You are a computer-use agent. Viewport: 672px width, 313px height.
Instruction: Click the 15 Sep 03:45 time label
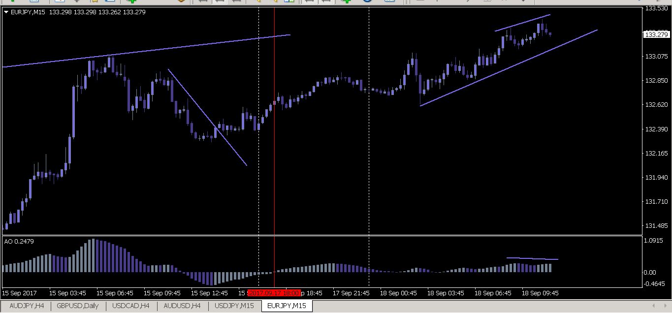(67, 293)
